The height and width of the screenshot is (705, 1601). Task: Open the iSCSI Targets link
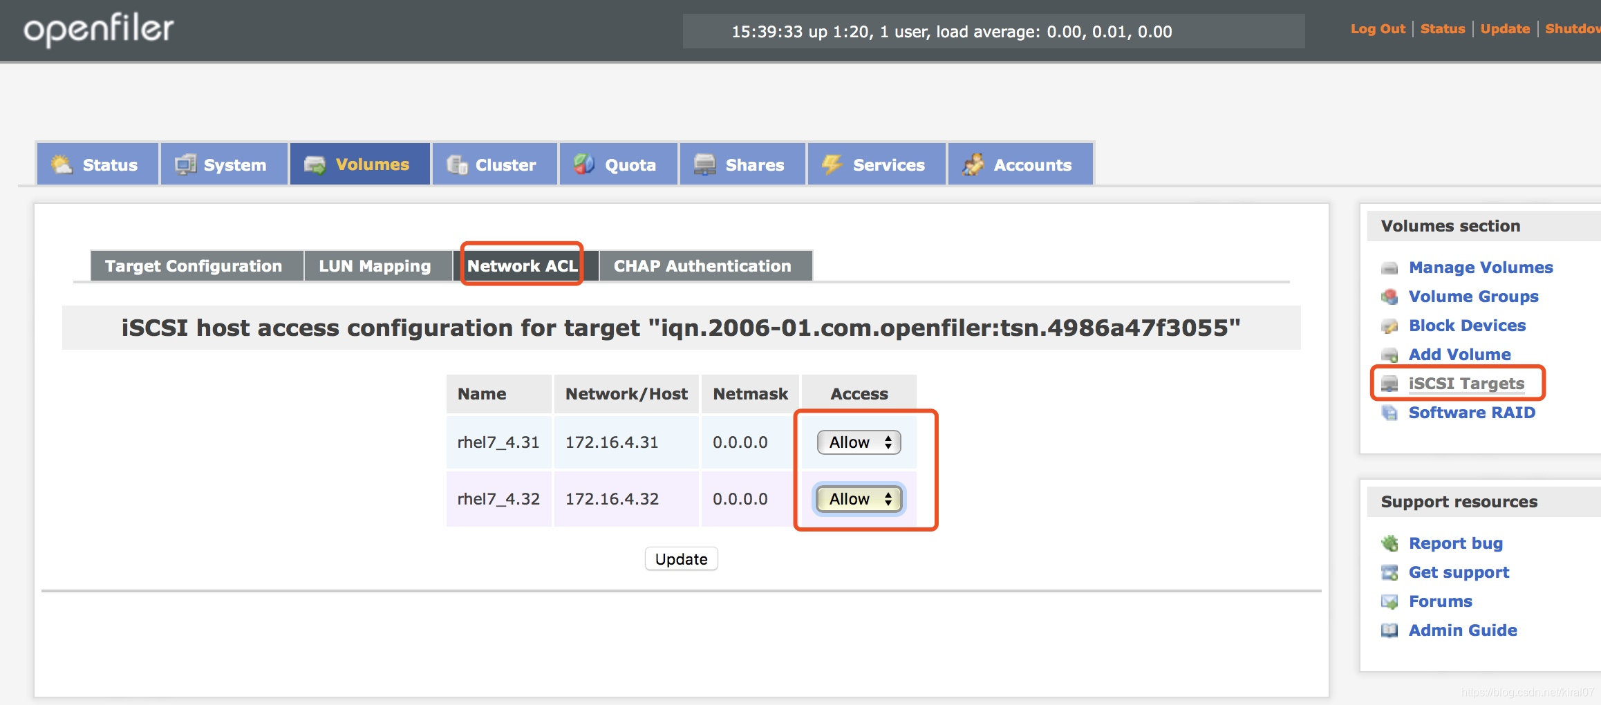[x=1466, y=384]
